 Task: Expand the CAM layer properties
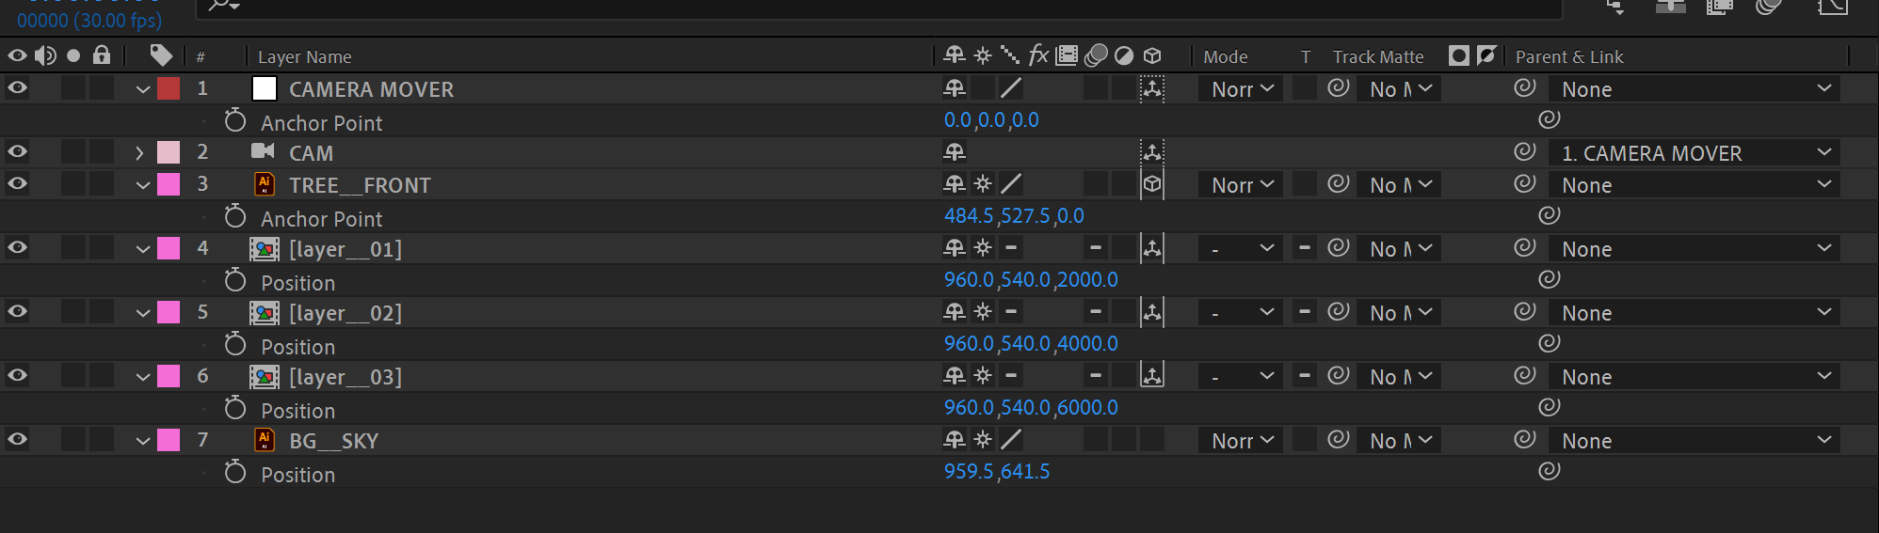coord(140,152)
